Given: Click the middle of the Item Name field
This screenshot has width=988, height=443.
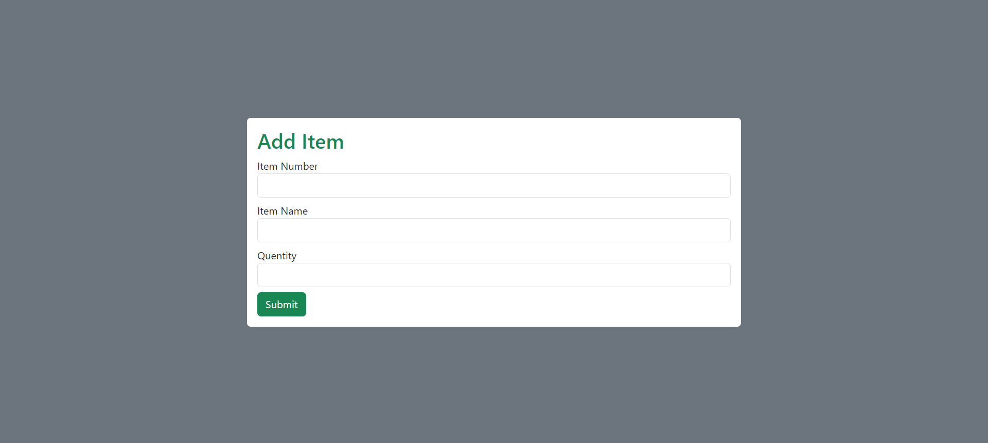Looking at the screenshot, I should click(x=494, y=230).
